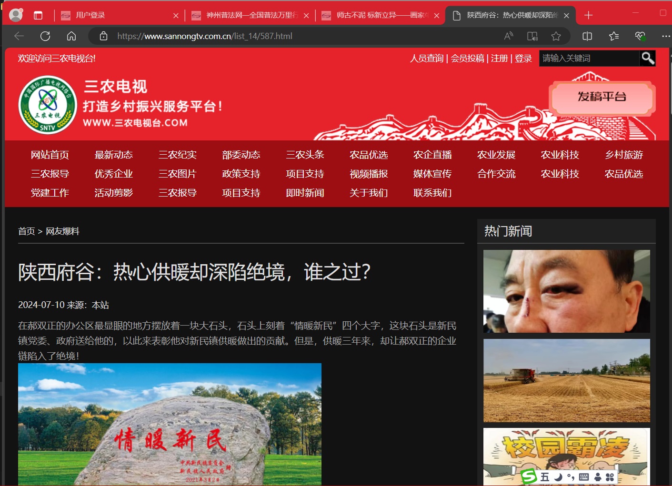
Task: Click the site search magnifier icon
Action: (x=647, y=58)
